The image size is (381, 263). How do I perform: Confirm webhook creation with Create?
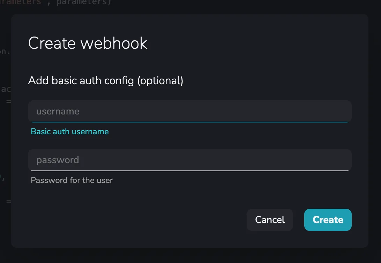click(x=328, y=220)
